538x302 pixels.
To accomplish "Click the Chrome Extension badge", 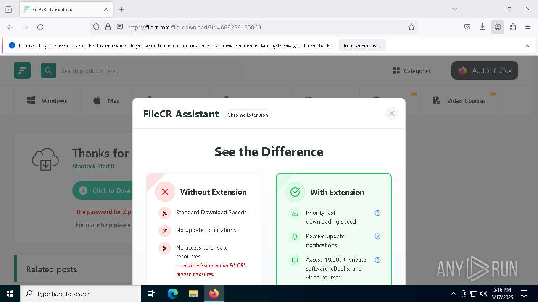I will click(x=248, y=115).
